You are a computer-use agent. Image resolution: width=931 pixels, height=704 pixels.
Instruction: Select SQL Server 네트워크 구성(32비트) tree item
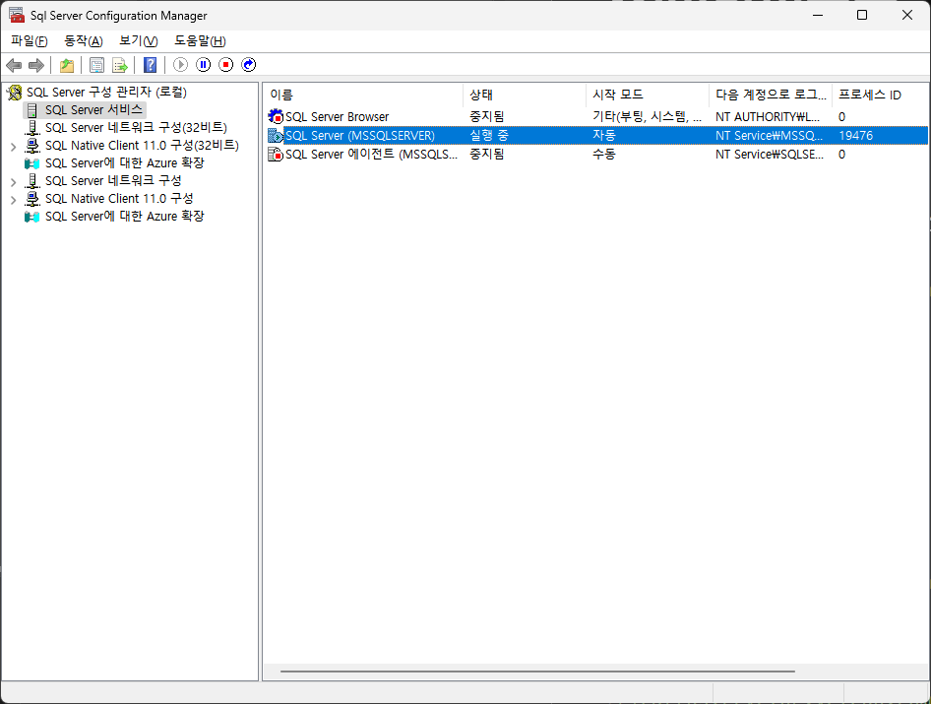click(x=136, y=128)
